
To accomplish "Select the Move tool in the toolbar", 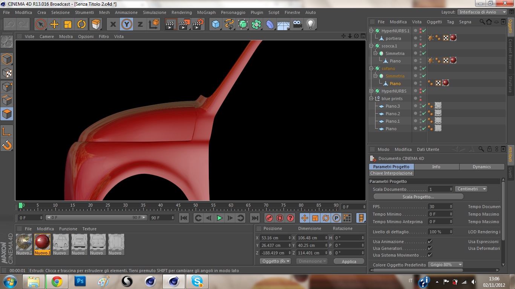I will 54,24.
